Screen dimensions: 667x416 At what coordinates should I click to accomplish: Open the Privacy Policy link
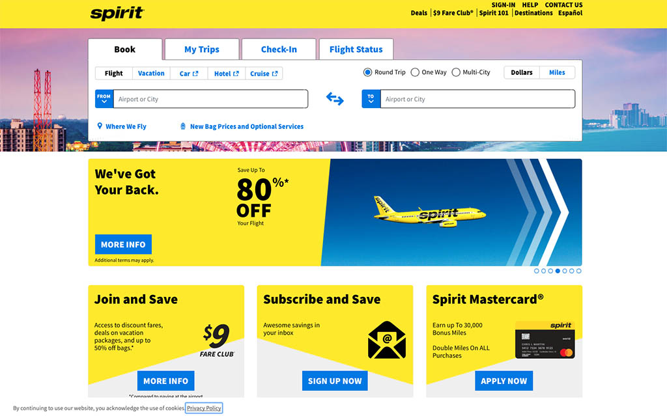pos(204,408)
